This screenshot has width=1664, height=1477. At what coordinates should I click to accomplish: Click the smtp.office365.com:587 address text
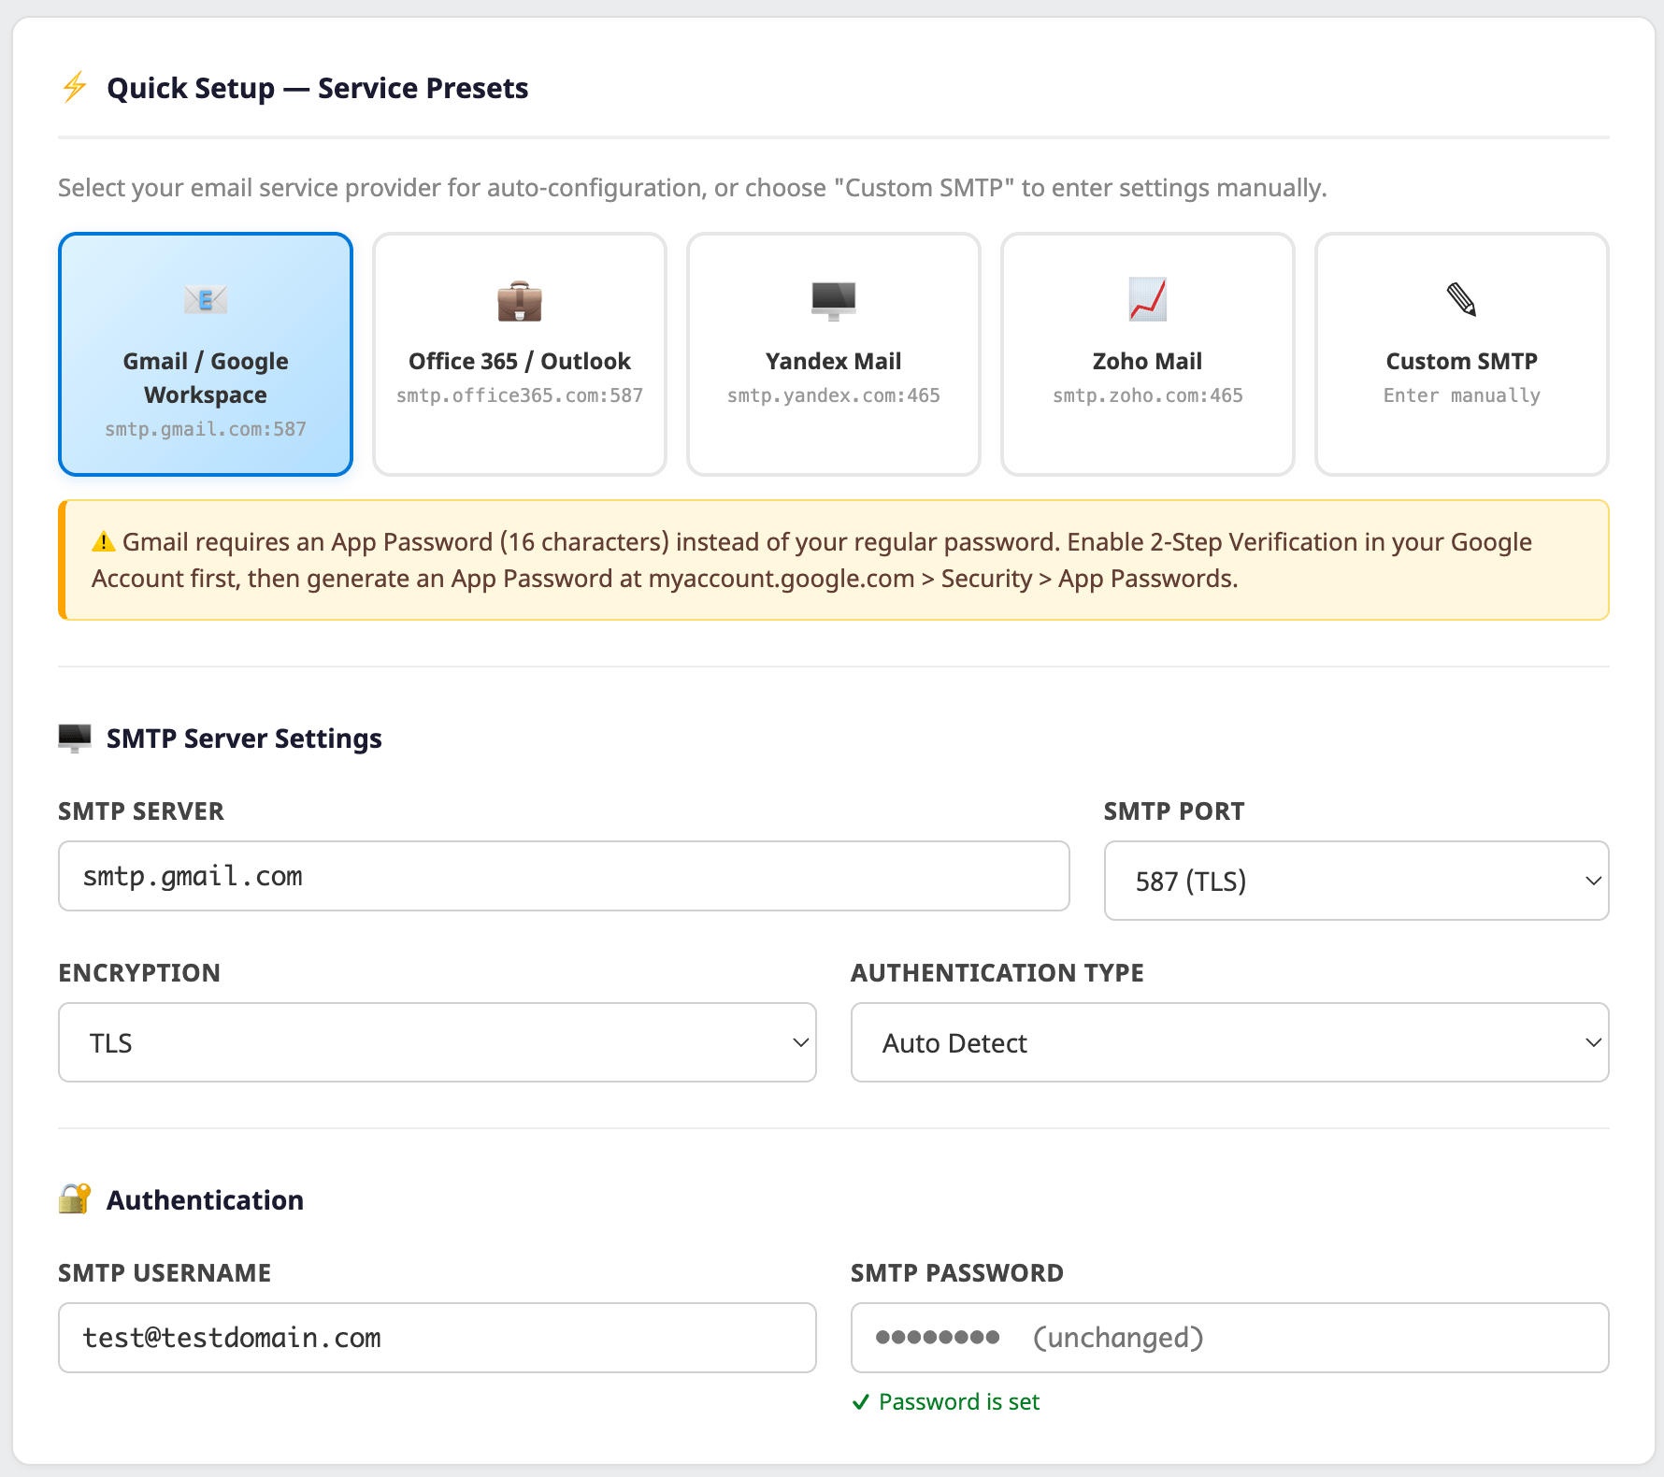coord(520,395)
